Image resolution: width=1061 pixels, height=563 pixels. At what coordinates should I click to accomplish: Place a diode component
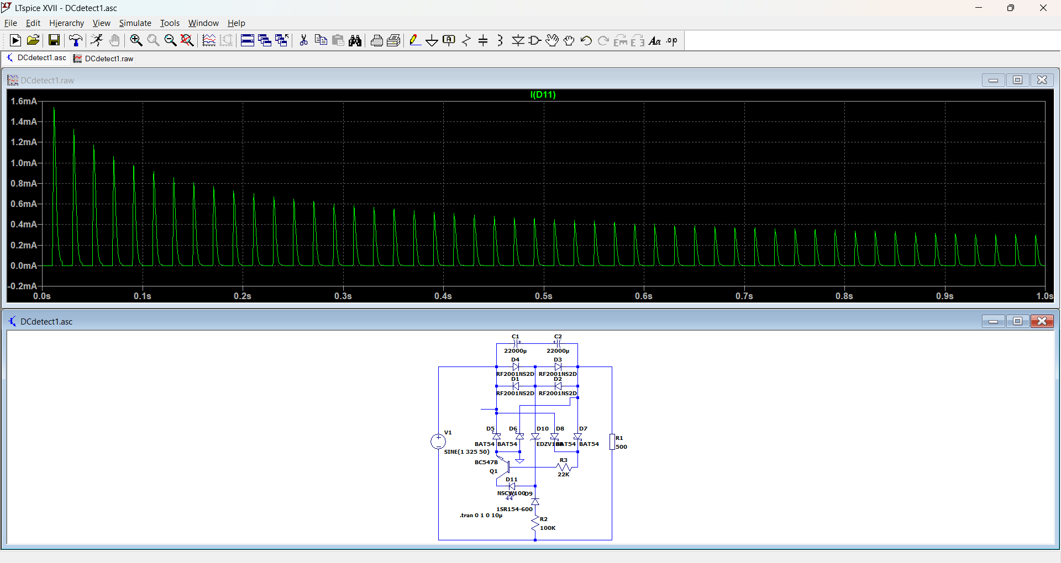point(518,40)
